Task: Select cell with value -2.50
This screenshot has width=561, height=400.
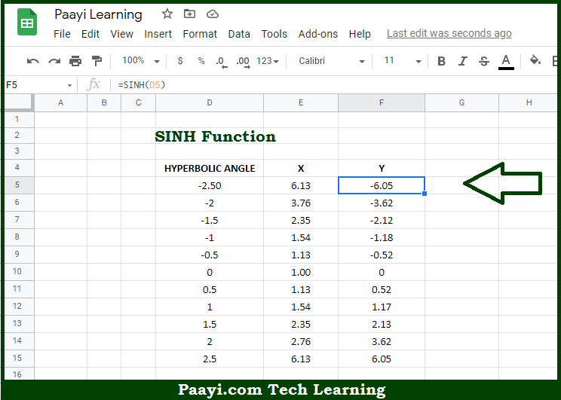Action: click(210, 185)
